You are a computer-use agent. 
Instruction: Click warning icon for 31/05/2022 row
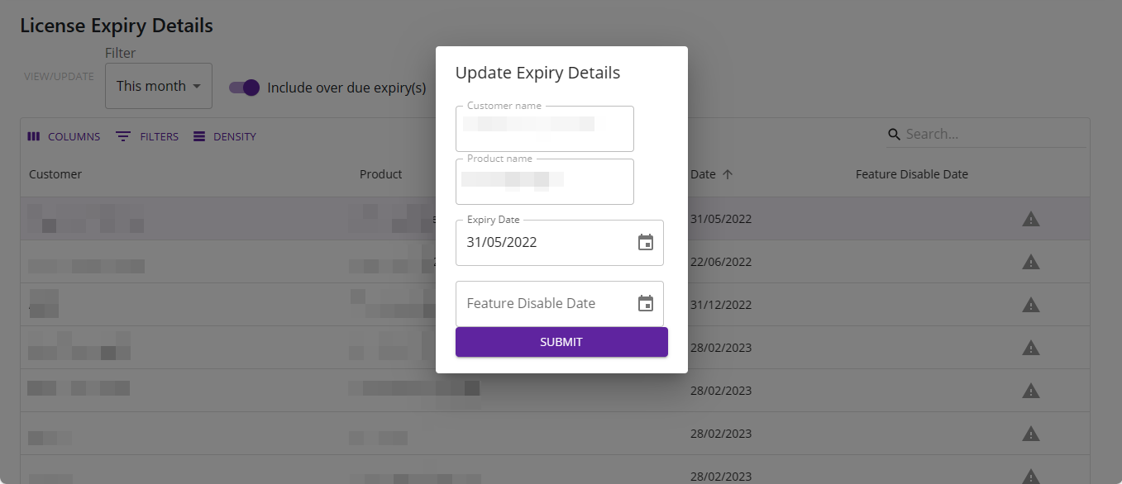[1030, 219]
